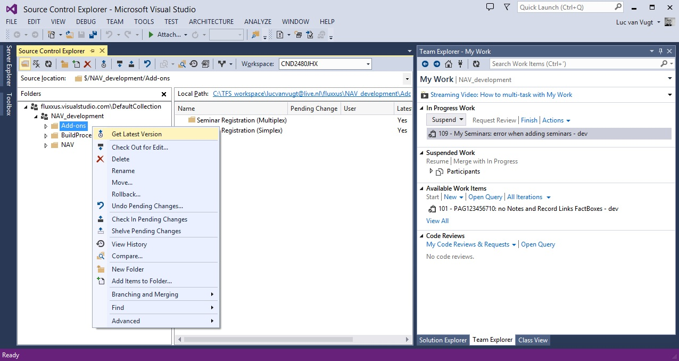The height and width of the screenshot is (361, 679).
Task: Open the Local Path workspace link
Action: 312,94
